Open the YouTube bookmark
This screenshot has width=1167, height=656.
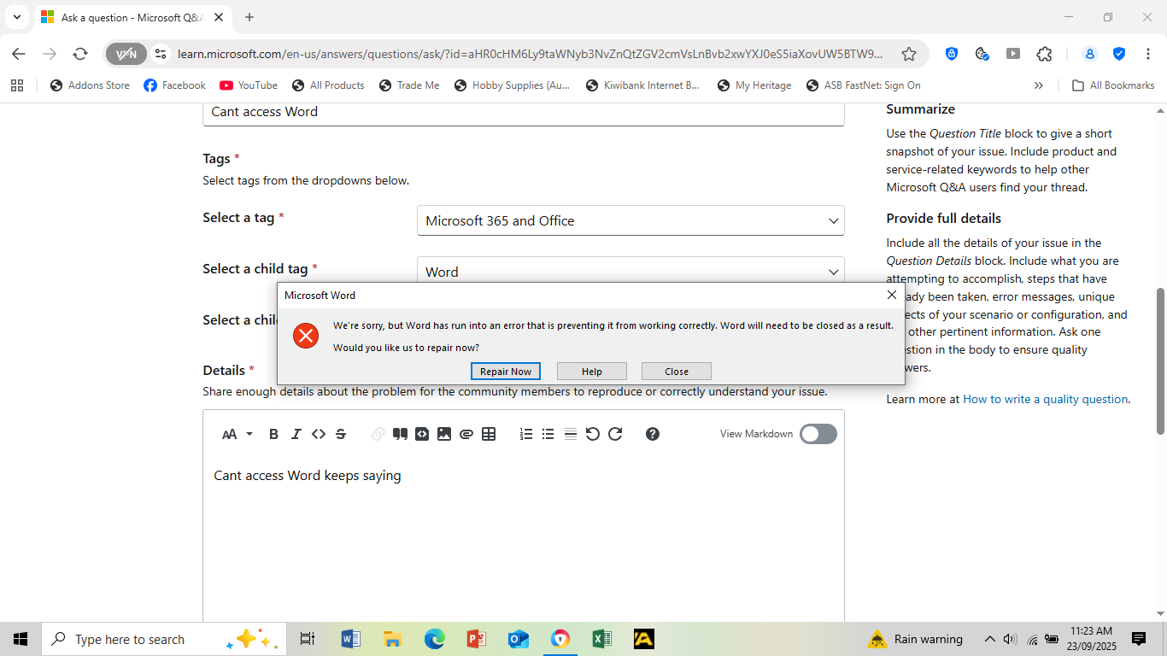(x=249, y=85)
